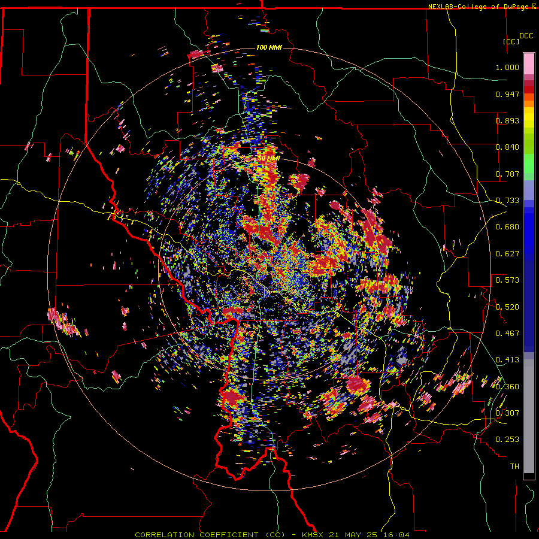Pick the pink segment of the color bar
539x539 pixels.
[x=529, y=64]
